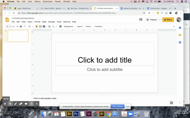190x118 pixels.
Task: Select the Screencastify eraser tool
Action: click(x=21, y=104)
